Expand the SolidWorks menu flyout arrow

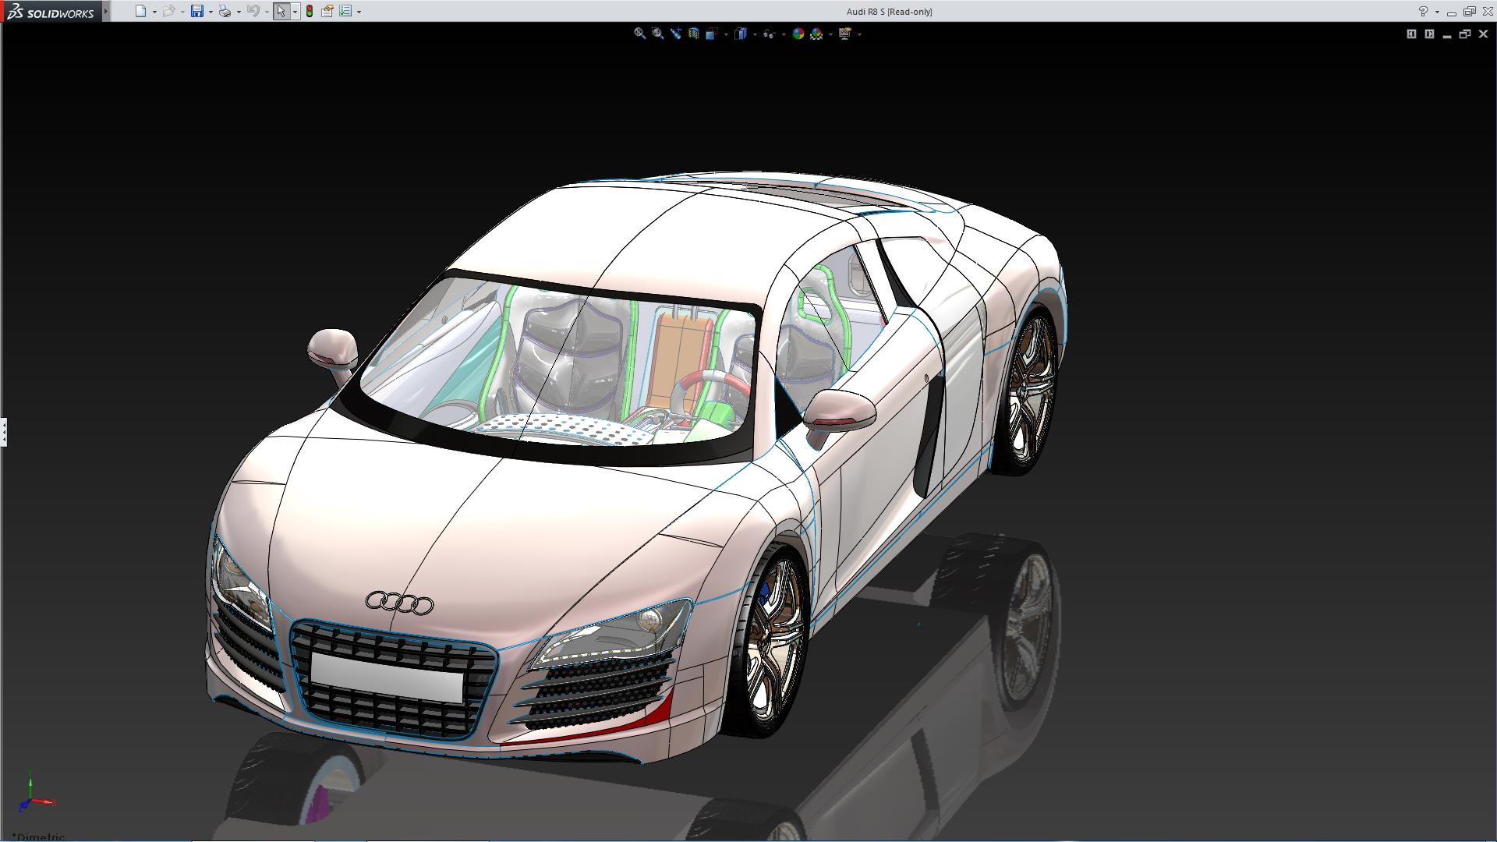coord(106,11)
